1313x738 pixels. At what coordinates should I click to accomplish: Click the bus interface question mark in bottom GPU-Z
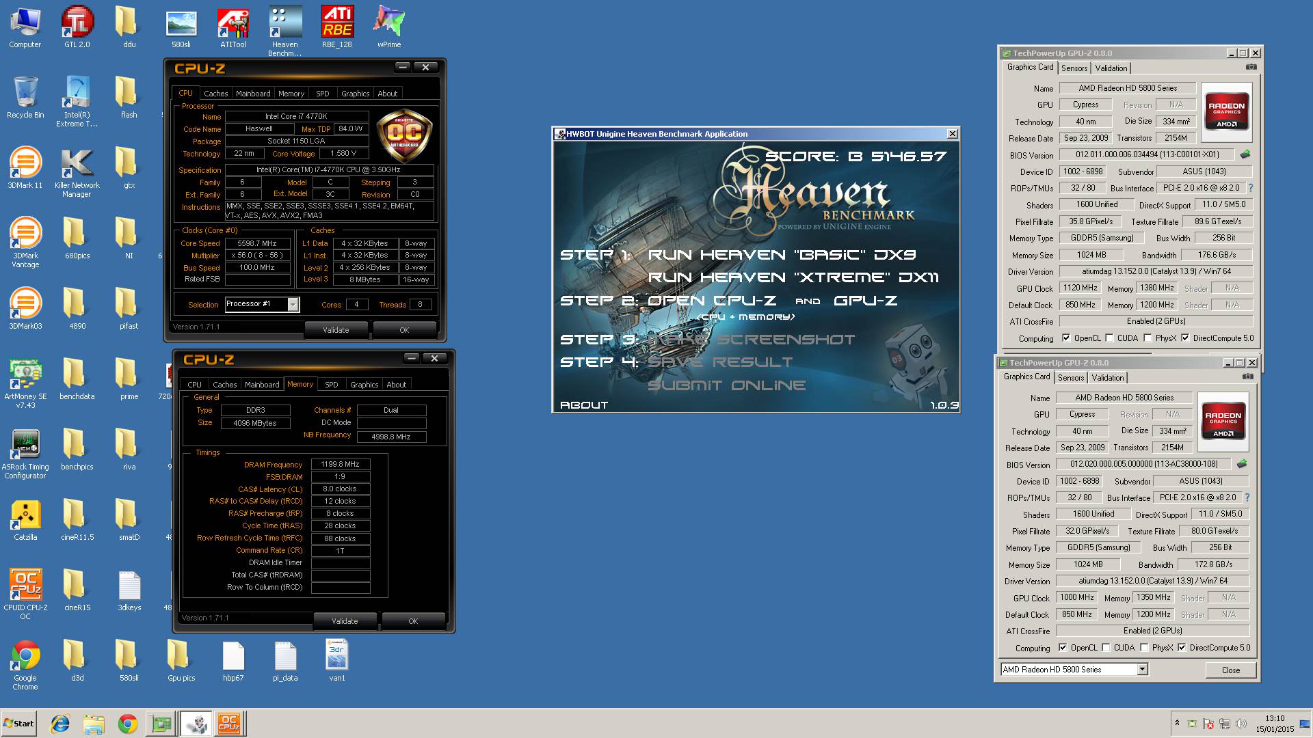tap(1247, 497)
